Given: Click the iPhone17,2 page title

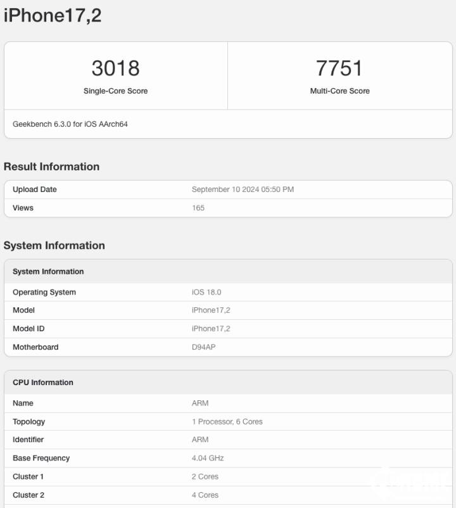Looking at the screenshot, I should tap(53, 15).
